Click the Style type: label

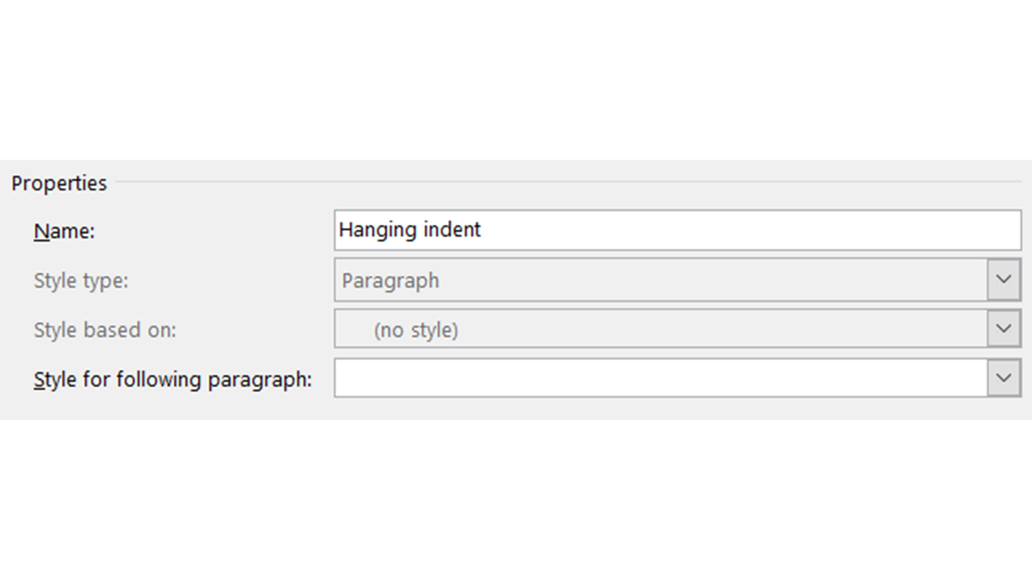click(81, 281)
